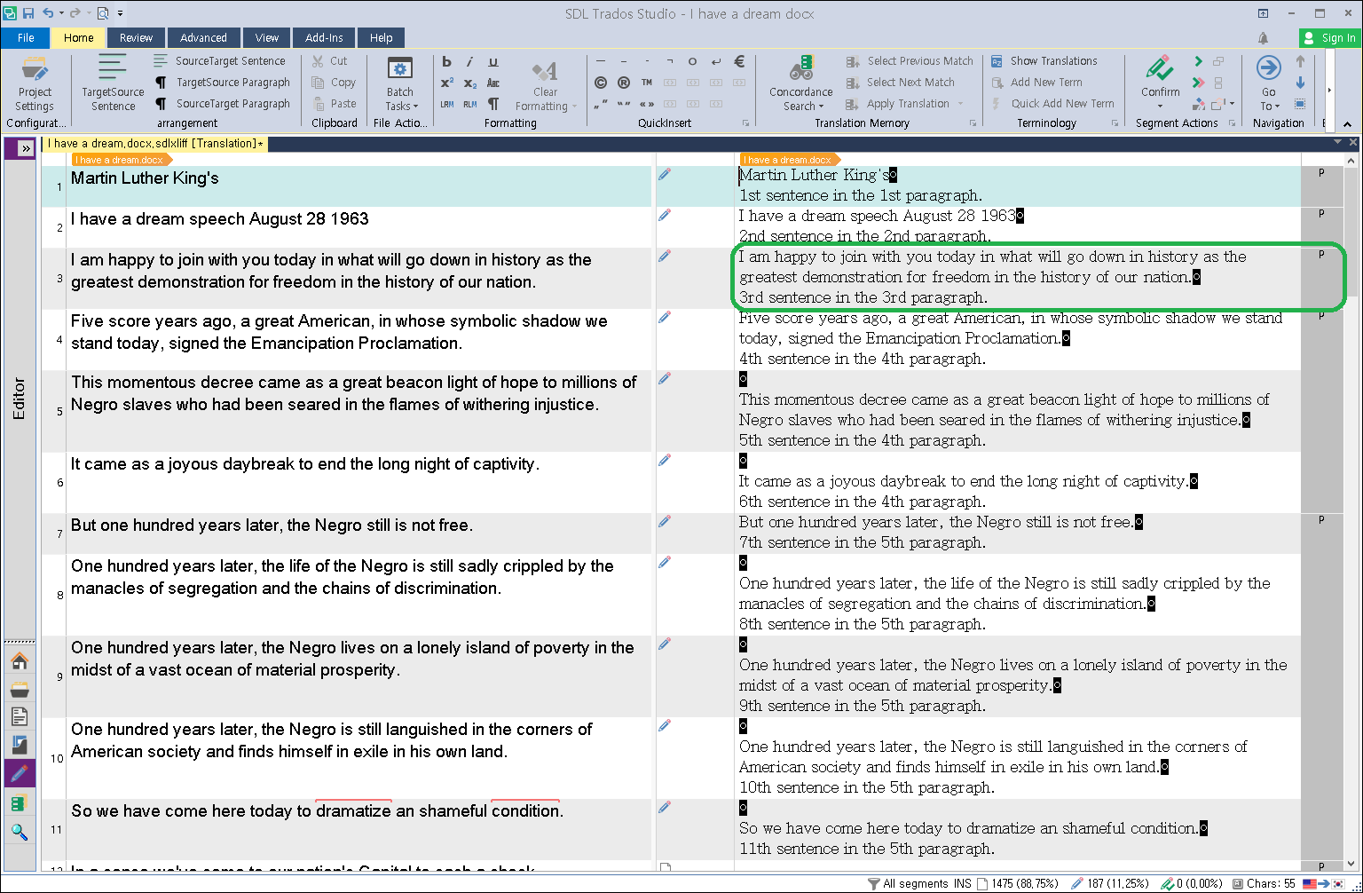Open the Clear Formatting dropdown

tap(545, 84)
